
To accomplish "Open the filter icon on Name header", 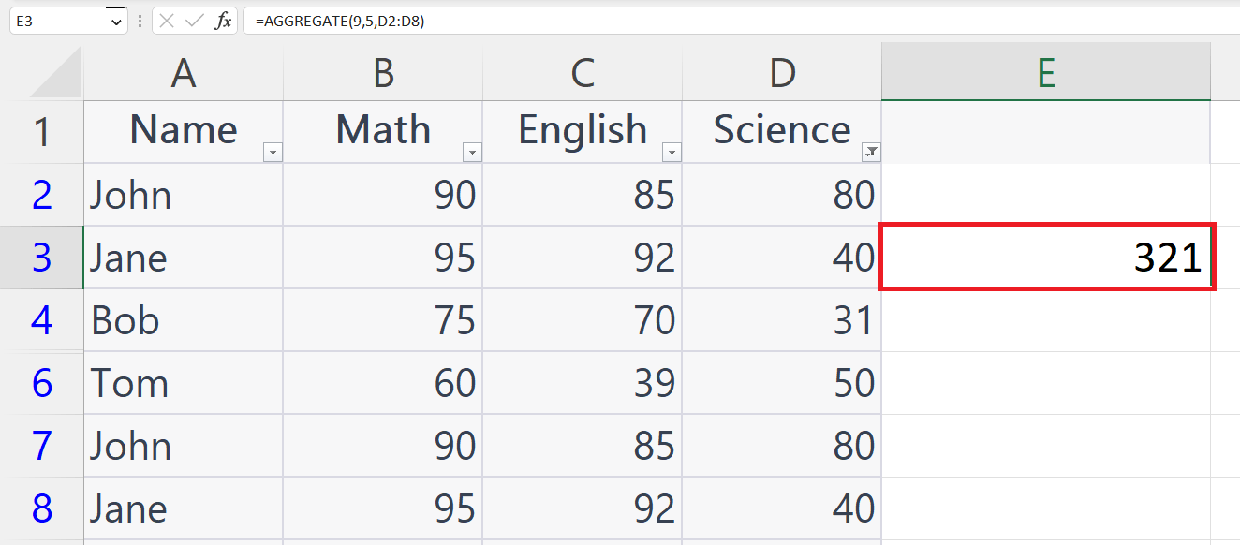I will coord(273,151).
